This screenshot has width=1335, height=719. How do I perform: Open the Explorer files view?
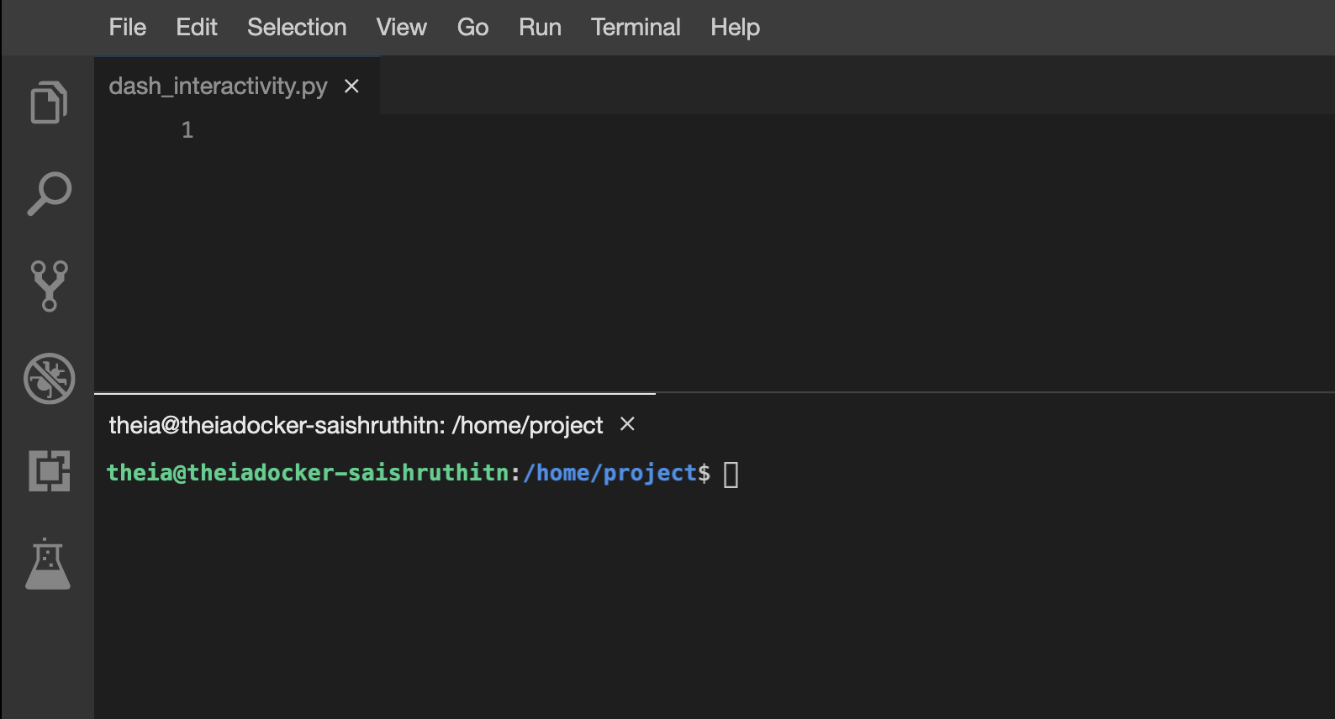pos(49,102)
